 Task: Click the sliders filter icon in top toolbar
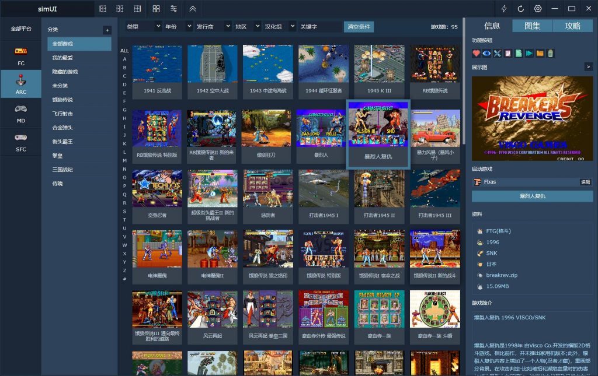(x=173, y=9)
